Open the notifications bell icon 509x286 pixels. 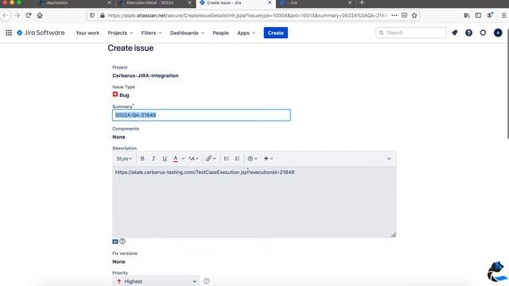[x=454, y=33]
